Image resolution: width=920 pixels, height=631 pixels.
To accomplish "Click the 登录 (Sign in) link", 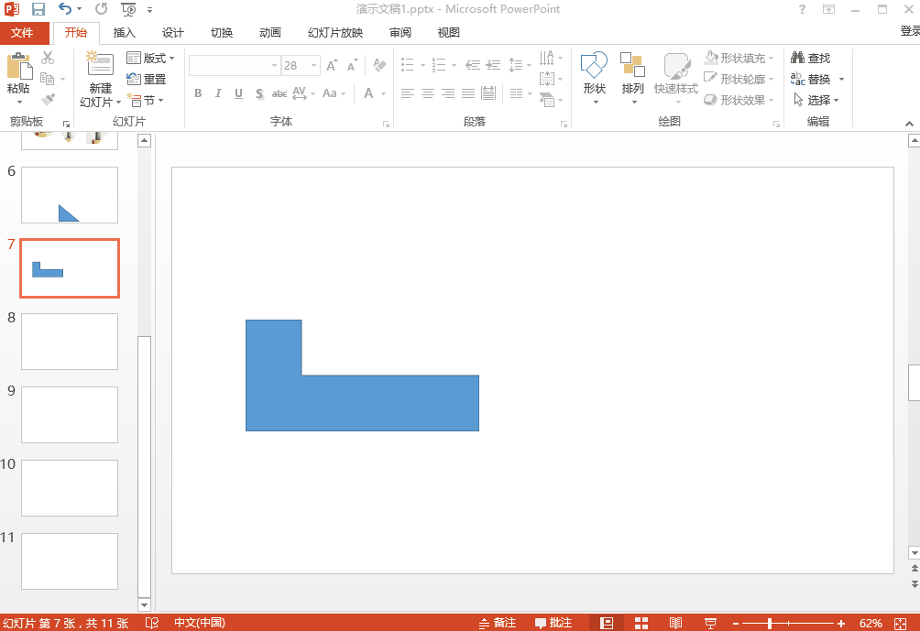I will [x=909, y=31].
